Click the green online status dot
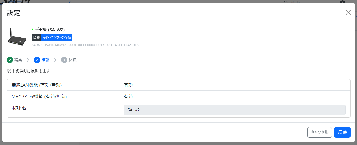 pyautogui.click(x=32, y=29)
